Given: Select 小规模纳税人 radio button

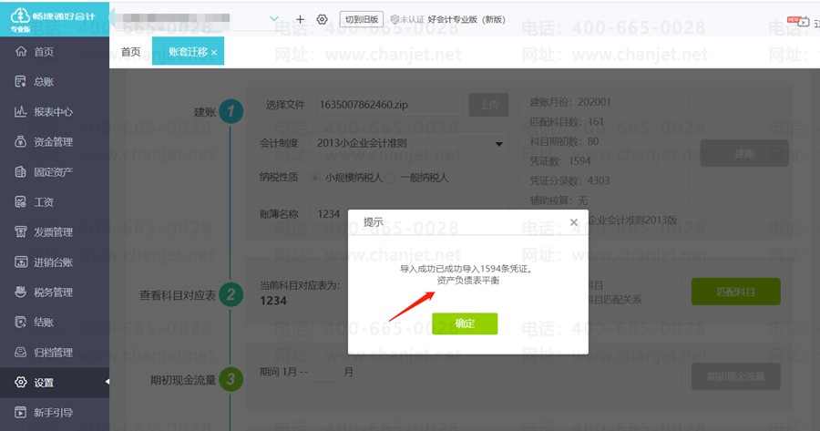Looking at the screenshot, I should [314, 178].
